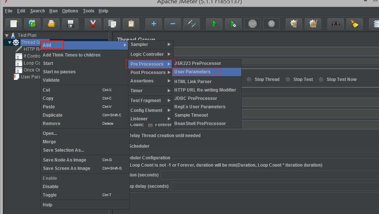Click the Clear results broom icon
The width and height of the screenshot is (379, 214).
pyautogui.click(x=294, y=24)
